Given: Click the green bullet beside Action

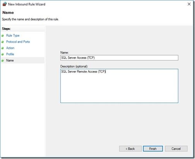Looking at the screenshot, I should click(x=3, y=48).
